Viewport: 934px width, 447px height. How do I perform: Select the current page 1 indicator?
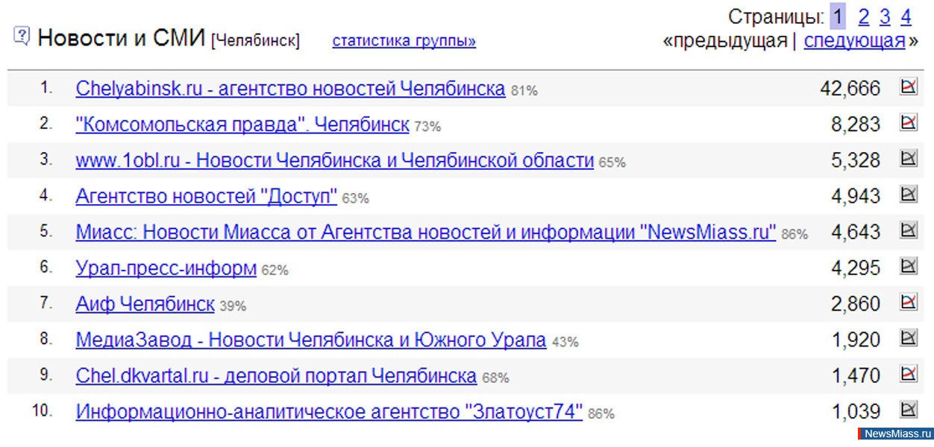coord(838,17)
